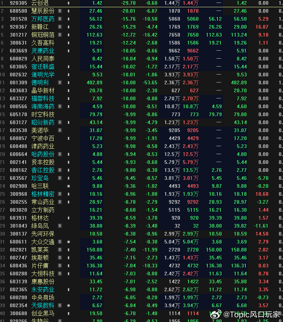Click the 10.68 value in 格林精密 row

click(x=262, y=194)
